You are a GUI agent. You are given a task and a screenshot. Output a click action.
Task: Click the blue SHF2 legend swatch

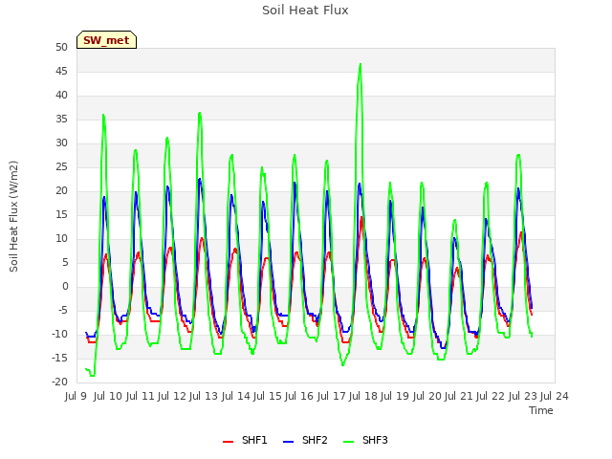pos(288,441)
